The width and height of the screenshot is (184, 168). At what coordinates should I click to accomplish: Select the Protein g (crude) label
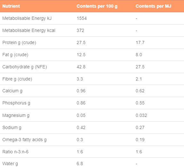point(19,43)
